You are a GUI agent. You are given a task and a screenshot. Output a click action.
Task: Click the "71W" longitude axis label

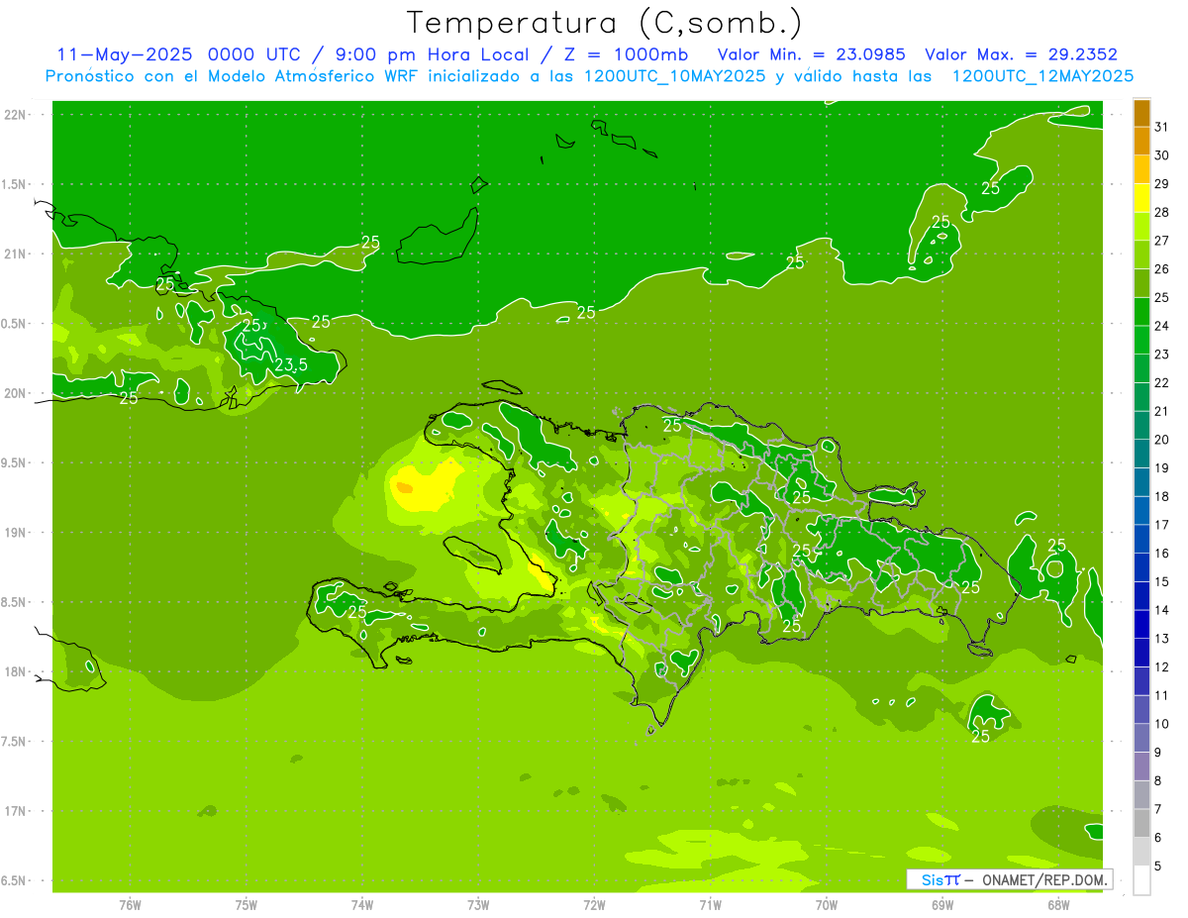coord(710,905)
